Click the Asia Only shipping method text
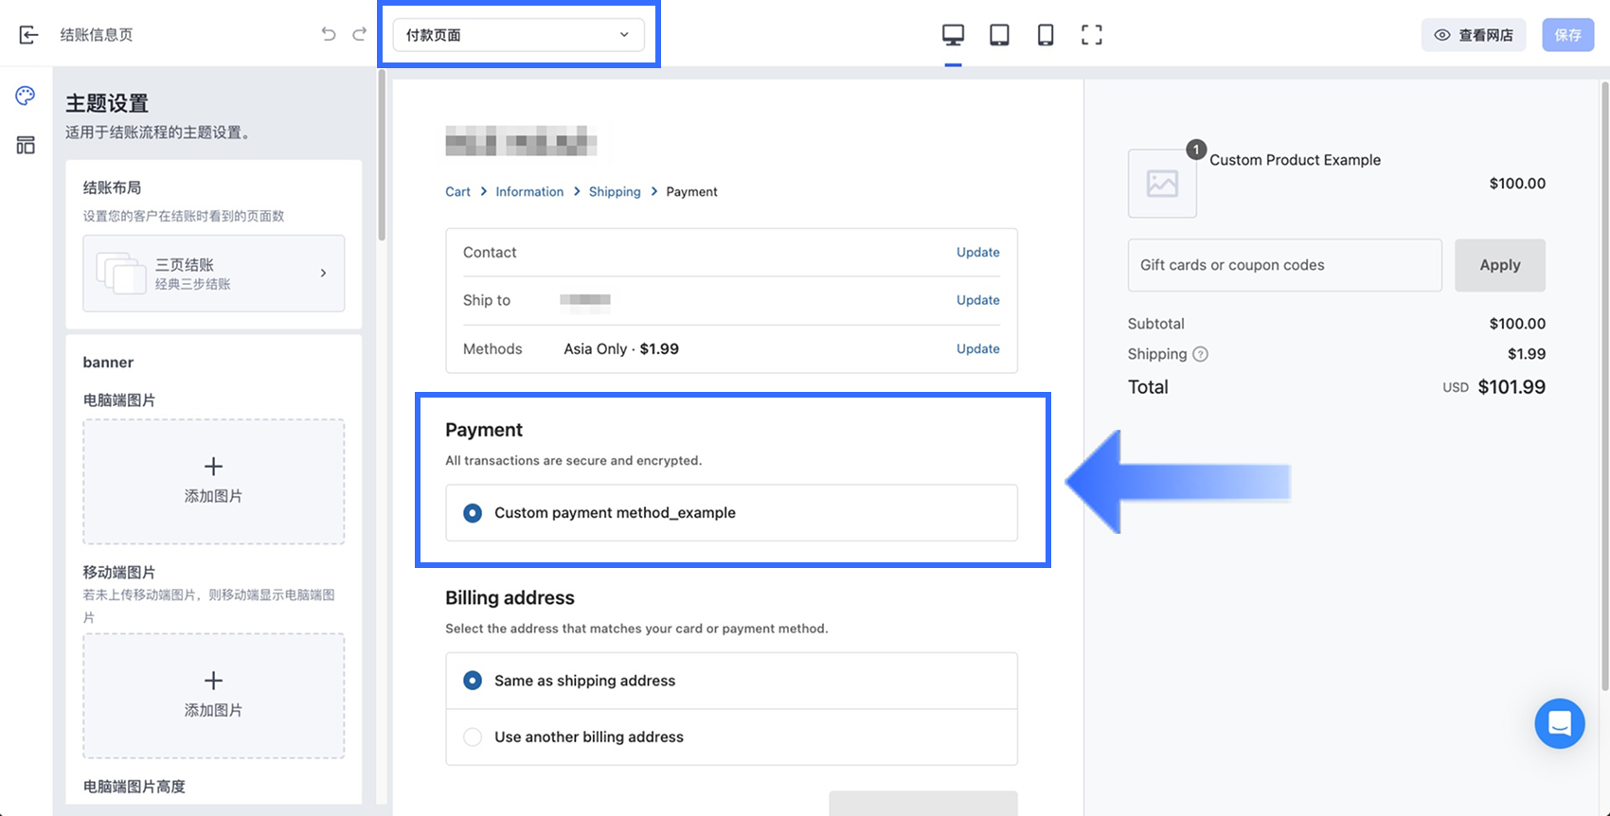The image size is (1610, 816). 621,349
